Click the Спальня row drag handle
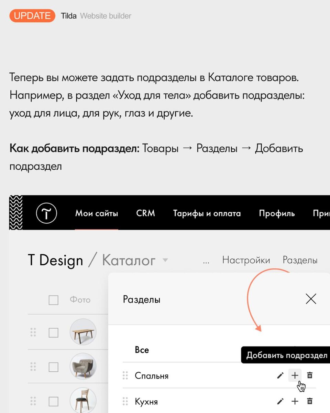This screenshot has width=330, height=413. pyautogui.click(x=125, y=375)
